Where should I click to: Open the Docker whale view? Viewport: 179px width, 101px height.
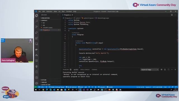pos(37,49)
